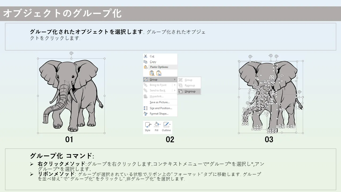Choose the paste as Picture icon

159,73
